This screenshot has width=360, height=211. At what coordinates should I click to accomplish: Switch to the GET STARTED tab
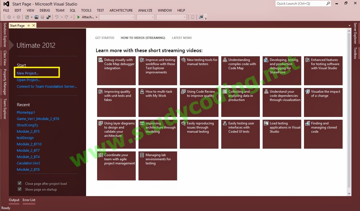coord(105,38)
